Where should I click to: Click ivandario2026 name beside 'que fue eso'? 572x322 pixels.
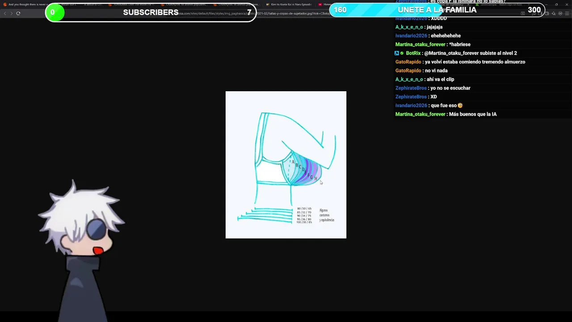point(412,106)
